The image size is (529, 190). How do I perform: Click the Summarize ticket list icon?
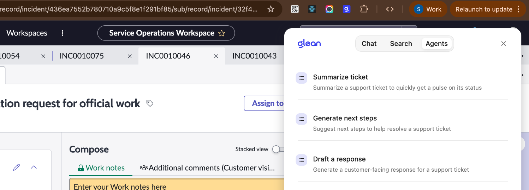pos(301,78)
